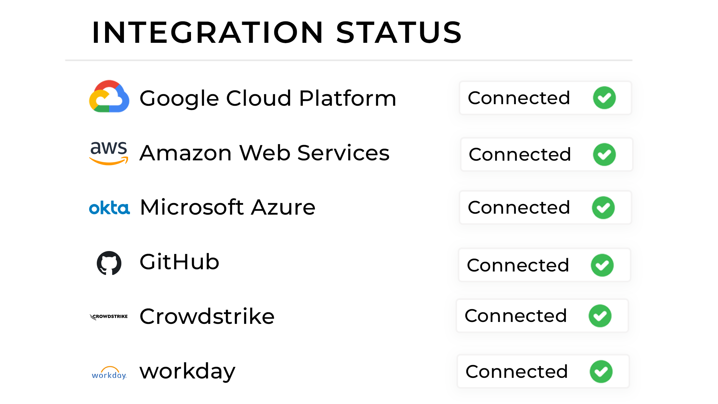Click the Okta logo icon
This screenshot has height=404, width=718.
click(109, 208)
